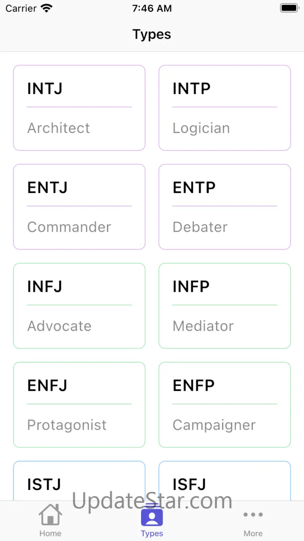The image size is (304, 541).
Task: Tap the ENFP Campaigner card
Action: tap(224, 405)
